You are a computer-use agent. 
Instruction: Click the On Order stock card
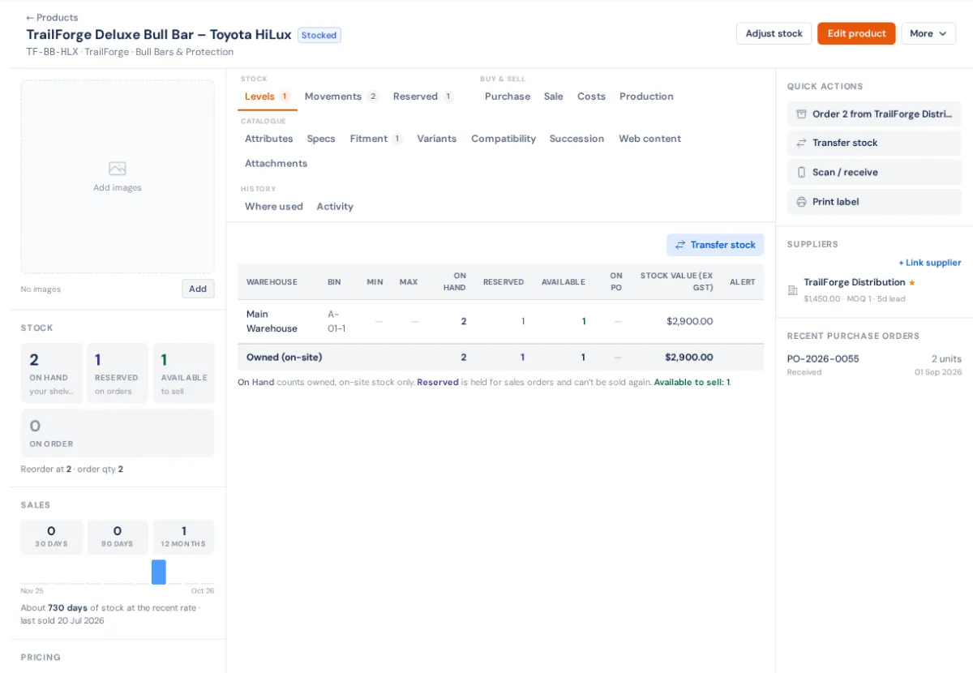[118, 433]
